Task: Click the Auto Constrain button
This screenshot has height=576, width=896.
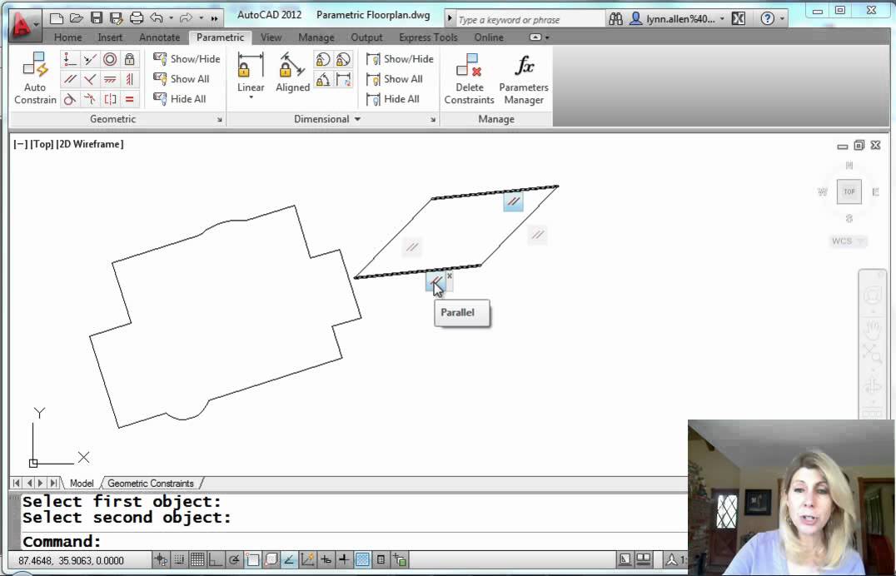Action: (35, 78)
